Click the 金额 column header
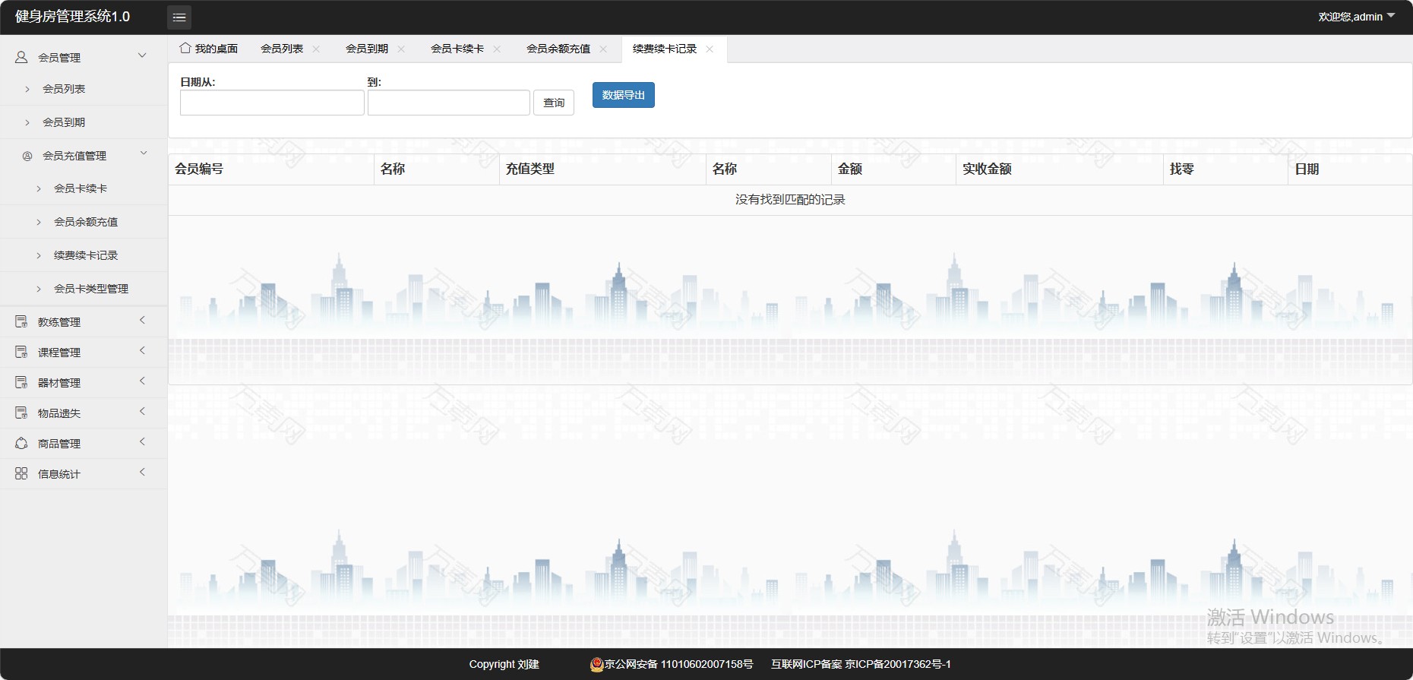1413x680 pixels. [x=893, y=169]
